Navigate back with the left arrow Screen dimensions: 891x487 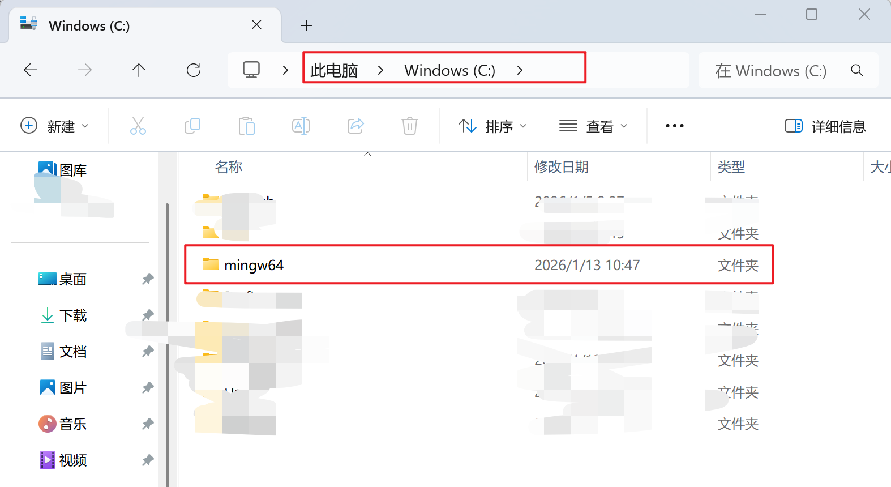point(31,70)
